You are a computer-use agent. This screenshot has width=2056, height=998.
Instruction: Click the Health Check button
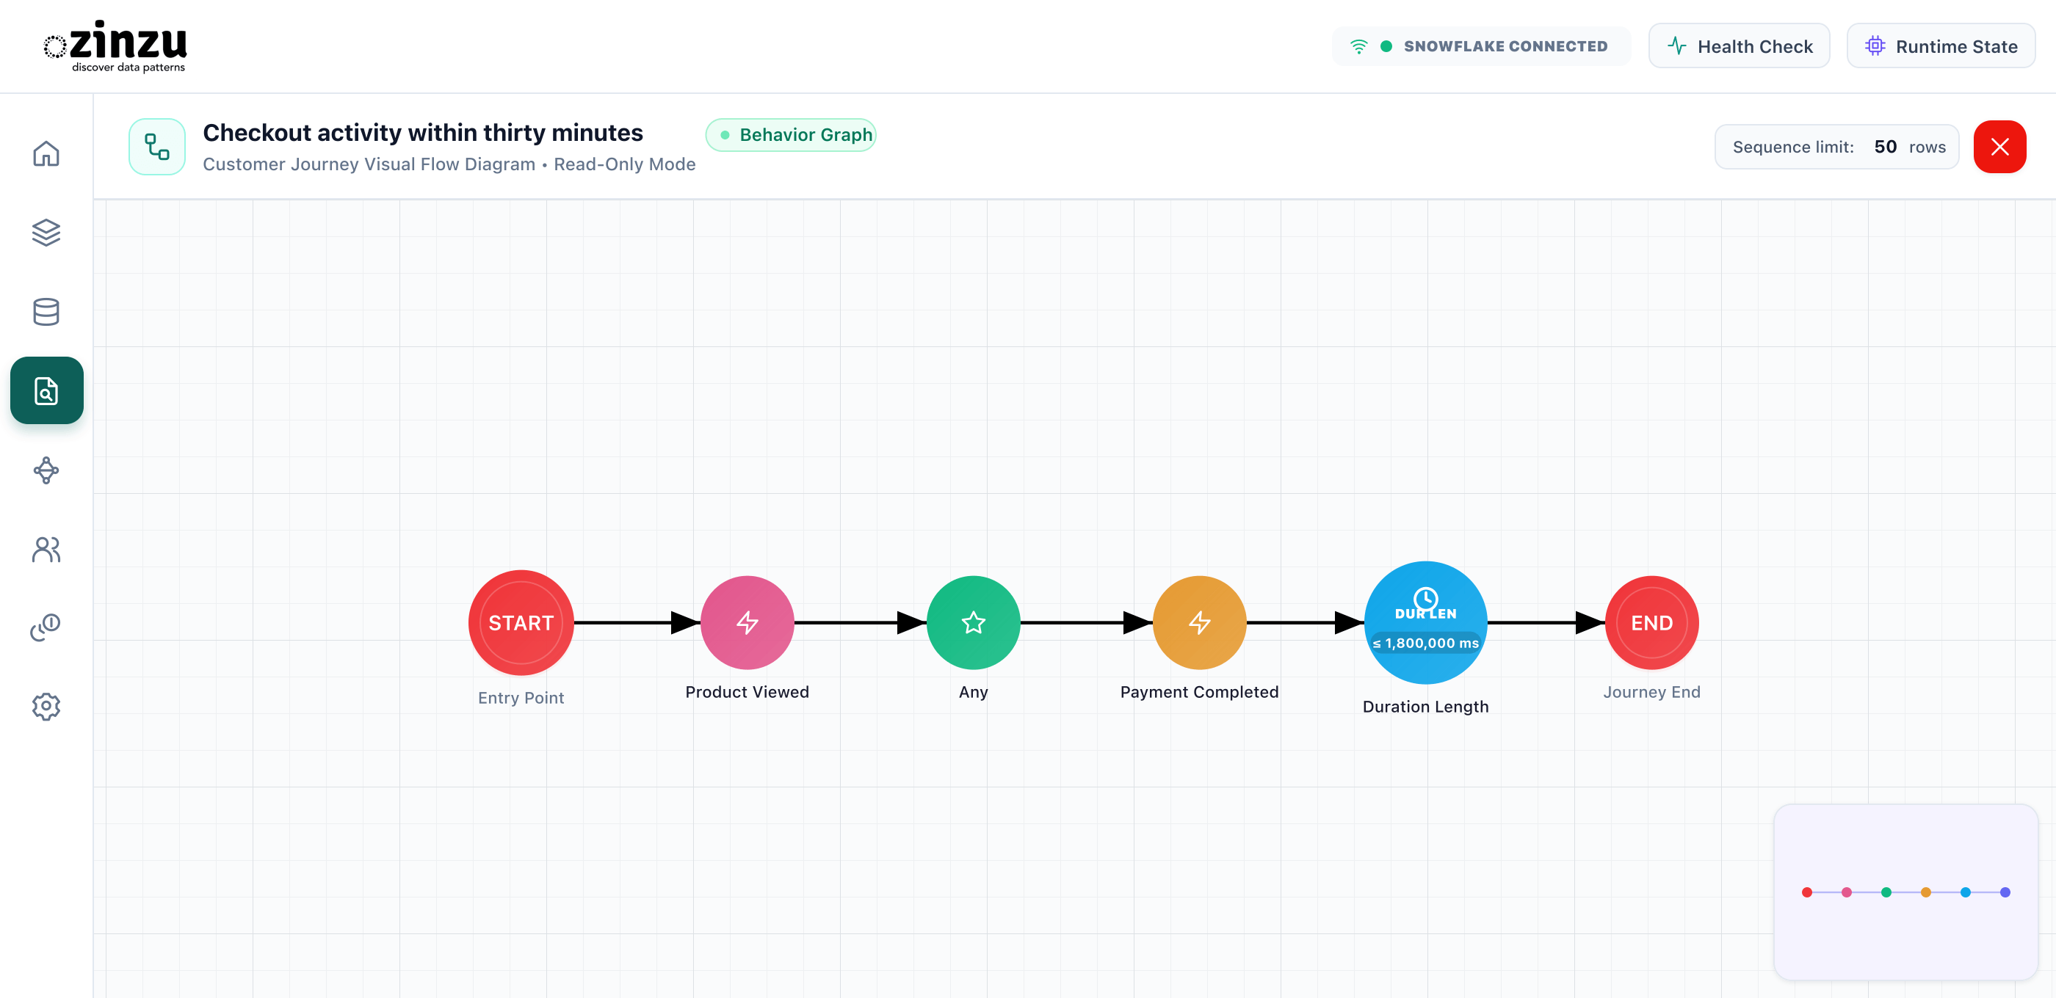point(1739,46)
